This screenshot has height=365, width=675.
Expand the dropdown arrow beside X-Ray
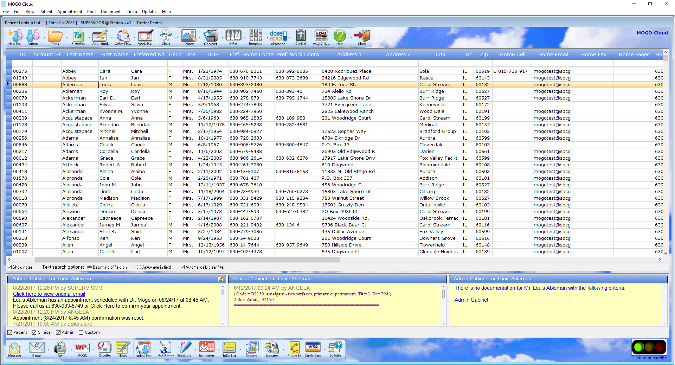tap(245, 37)
